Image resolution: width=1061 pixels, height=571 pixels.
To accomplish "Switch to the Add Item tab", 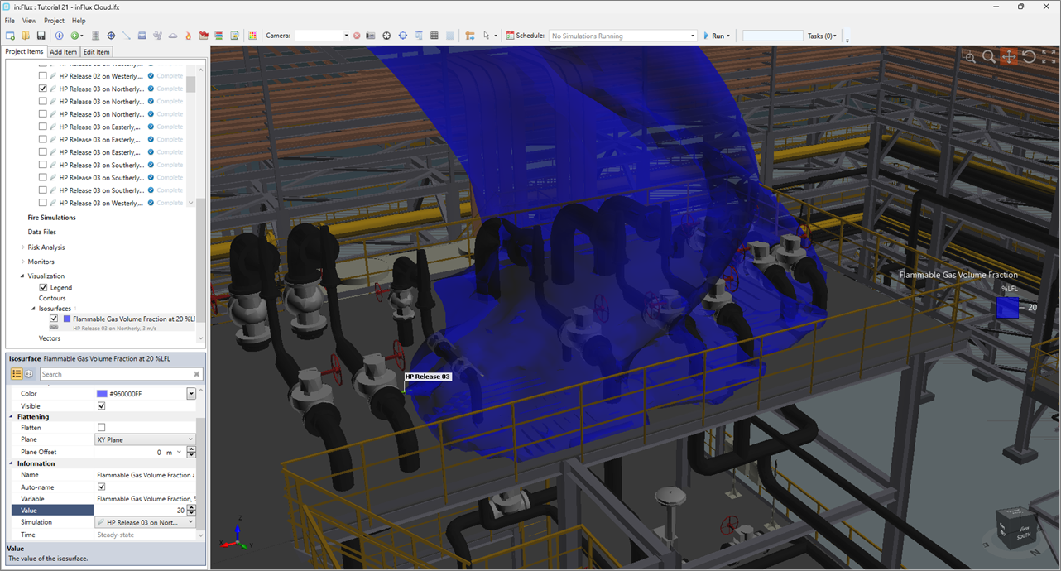I will [63, 52].
